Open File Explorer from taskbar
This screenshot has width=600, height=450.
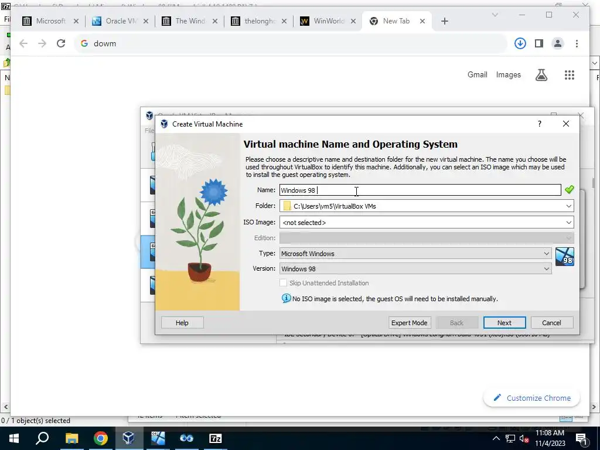71,438
